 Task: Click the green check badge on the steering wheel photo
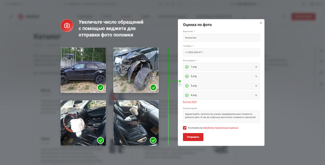(100, 141)
